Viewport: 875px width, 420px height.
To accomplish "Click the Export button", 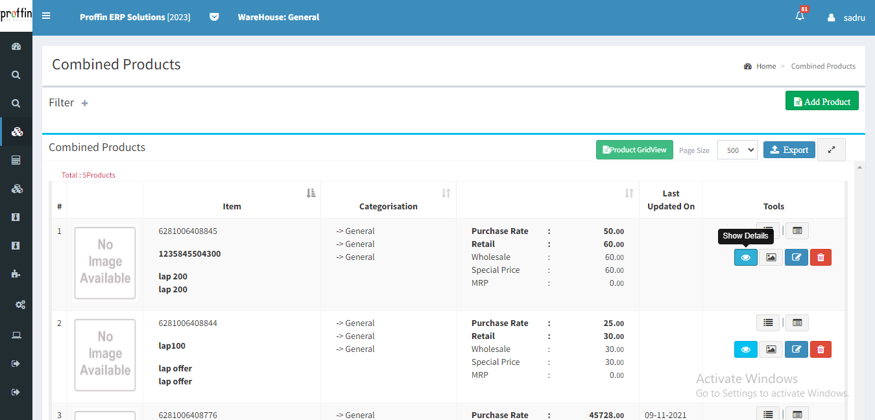I will (789, 150).
